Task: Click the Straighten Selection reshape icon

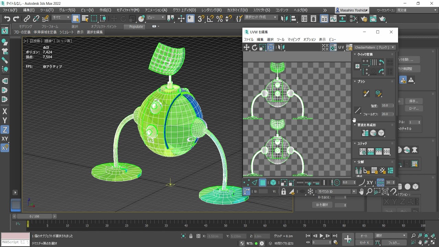Action: click(x=365, y=133)
